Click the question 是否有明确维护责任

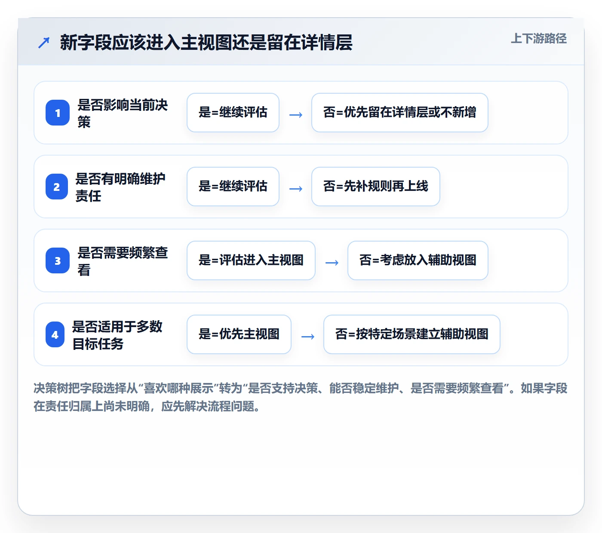pyautogui.click(x=120, y=187)
